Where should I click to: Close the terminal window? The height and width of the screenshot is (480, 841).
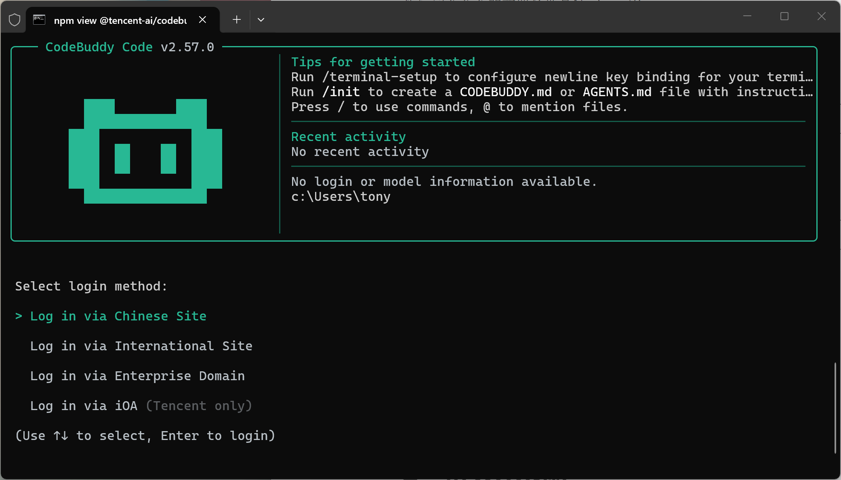click(822, 17)
